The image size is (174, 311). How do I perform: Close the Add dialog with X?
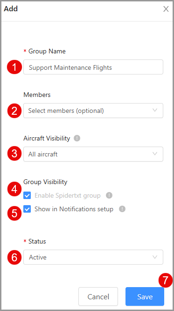tap(166, 9)
